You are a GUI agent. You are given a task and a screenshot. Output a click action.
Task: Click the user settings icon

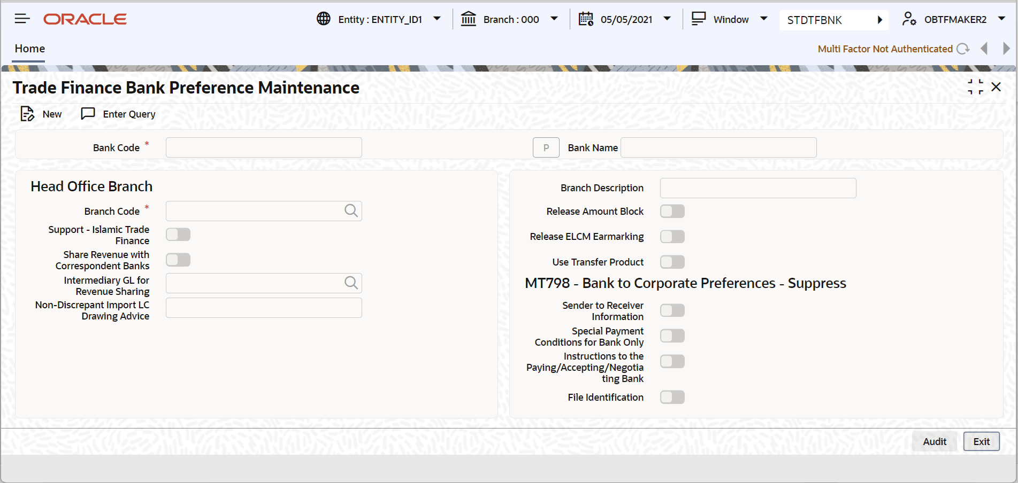(909, 19)
